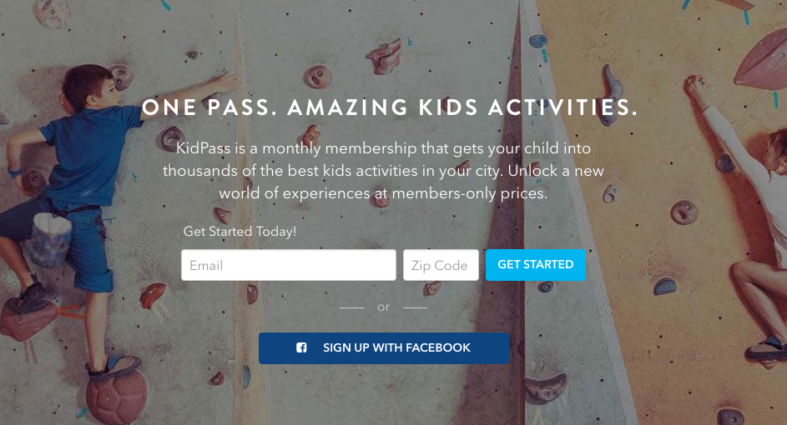
Task: Click the word "KidPass" in the description
Action: pos(200,148)
